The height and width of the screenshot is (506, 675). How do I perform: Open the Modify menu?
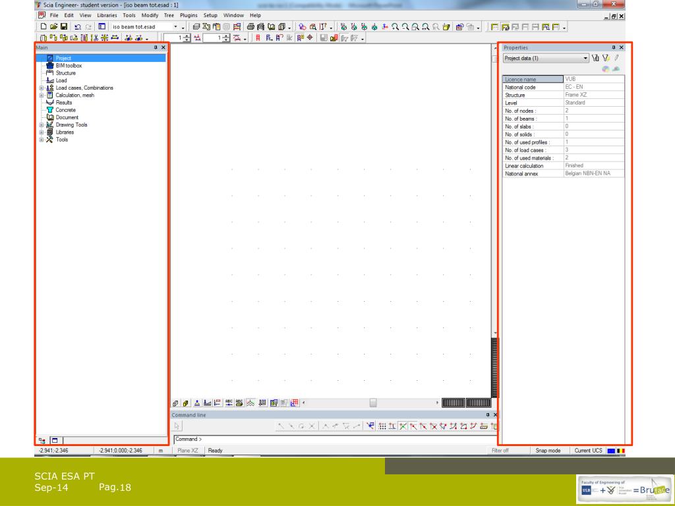pyautogui.click(x=150, y=15)
